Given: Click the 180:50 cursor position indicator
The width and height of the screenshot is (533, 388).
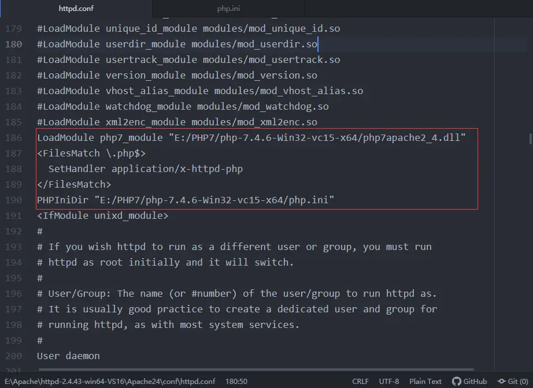Looking at the screenshot, I should pyautogui.click(x=236, y=381).
